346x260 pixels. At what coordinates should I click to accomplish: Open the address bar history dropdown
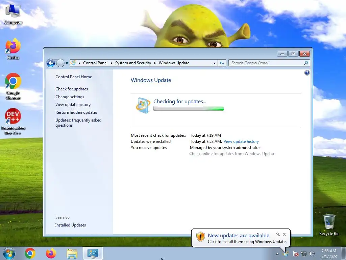pos(214,63)
